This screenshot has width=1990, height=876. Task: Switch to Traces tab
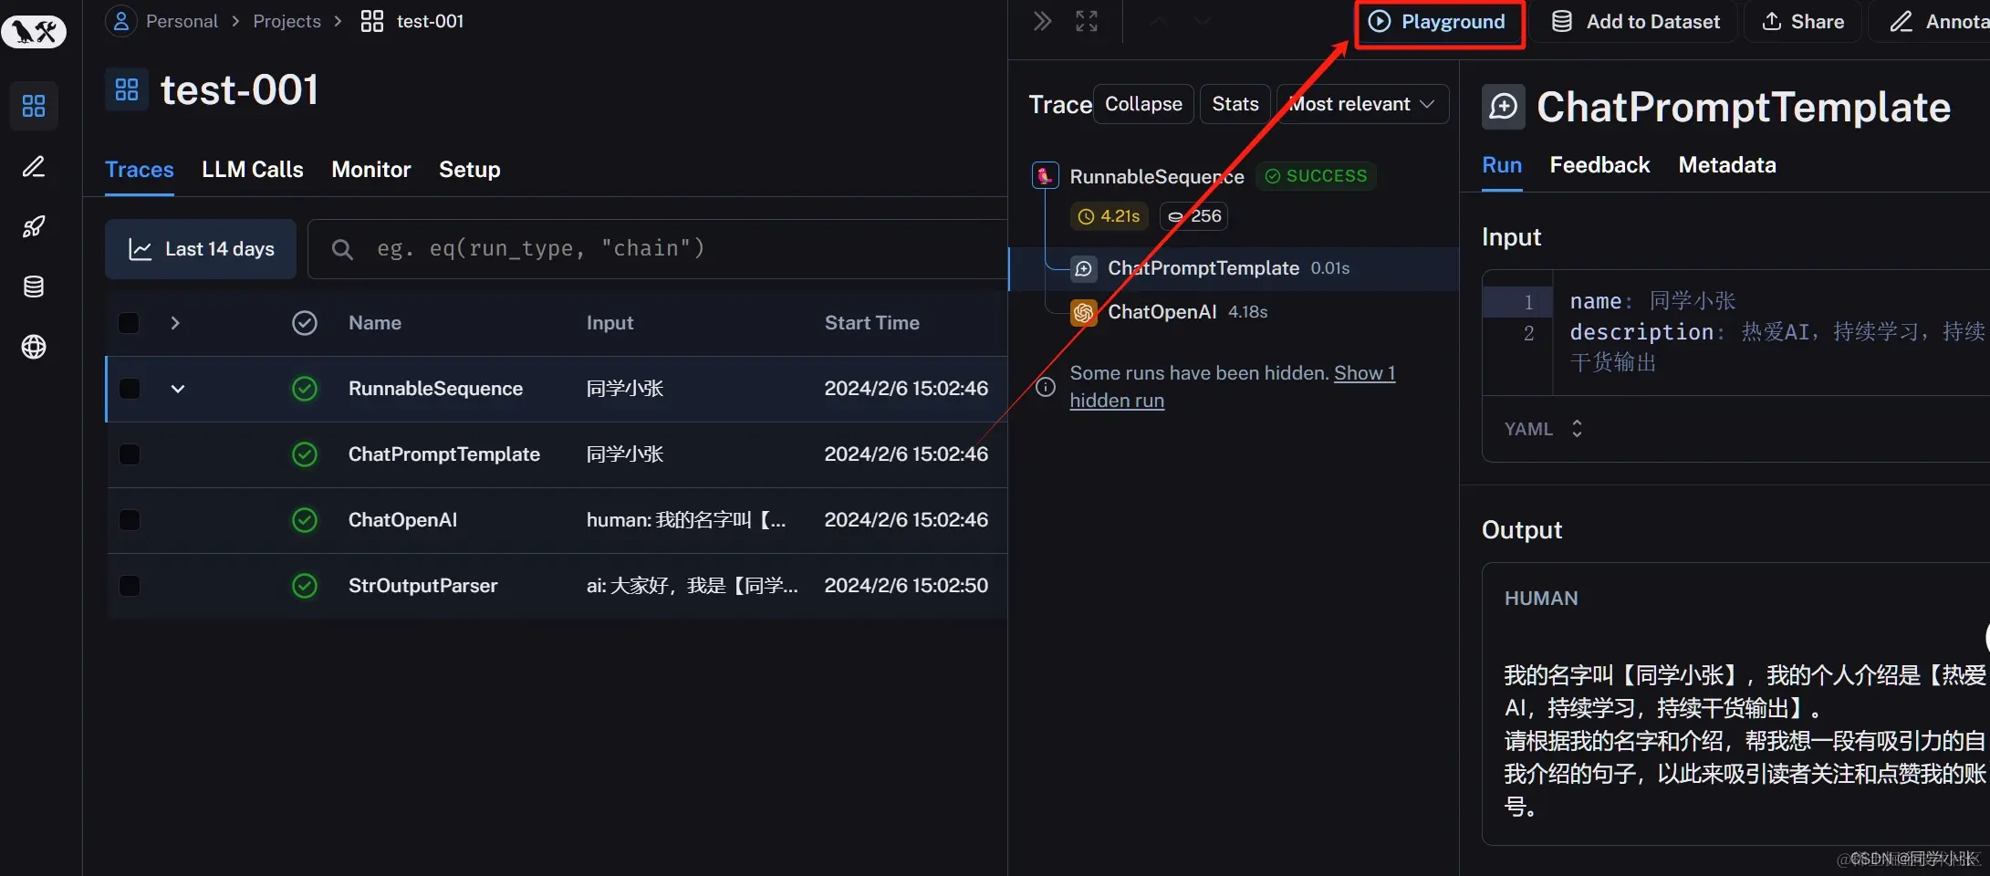140,170
